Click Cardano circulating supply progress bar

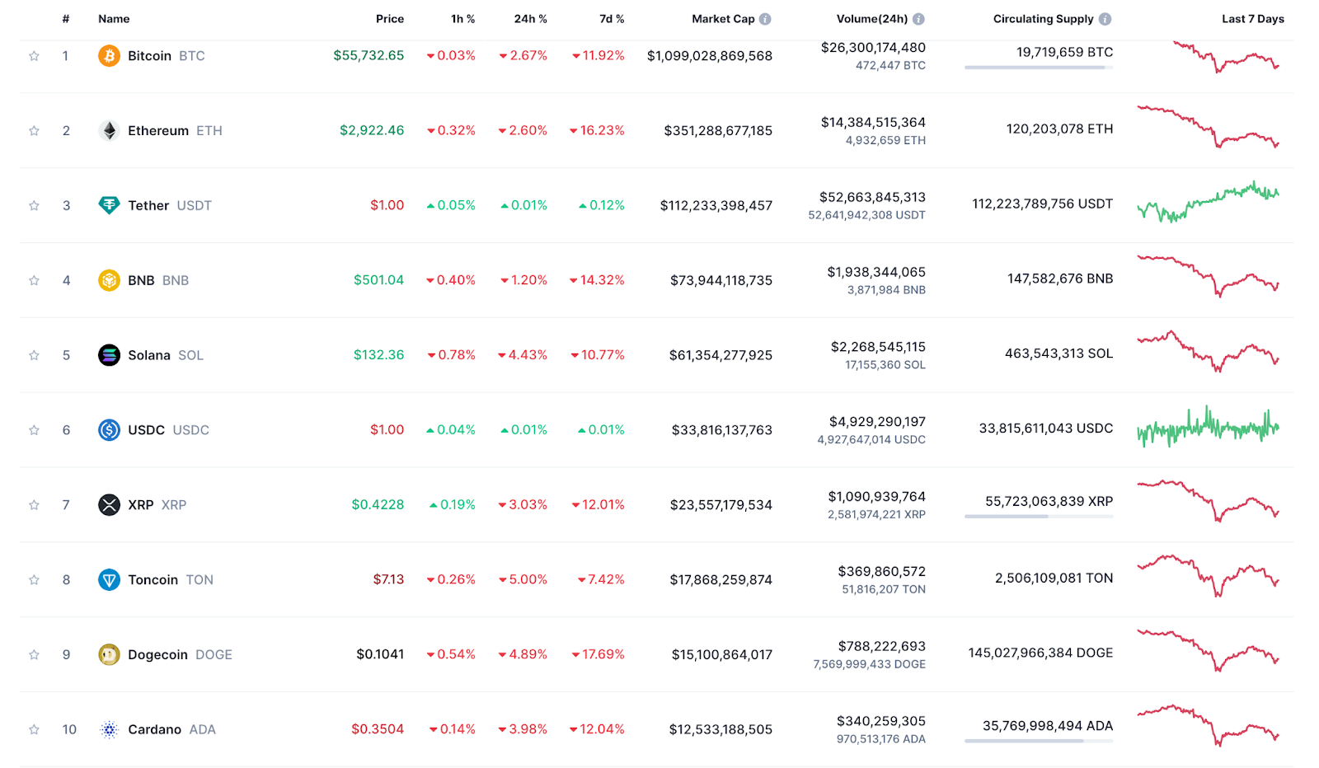click(1039, 741)
